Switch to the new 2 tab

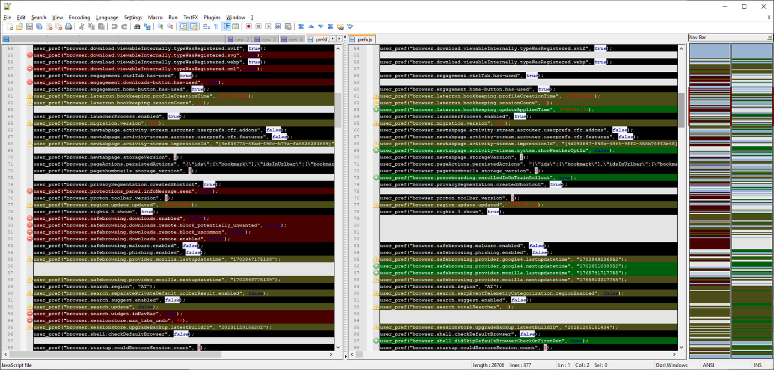click(239, 39)
